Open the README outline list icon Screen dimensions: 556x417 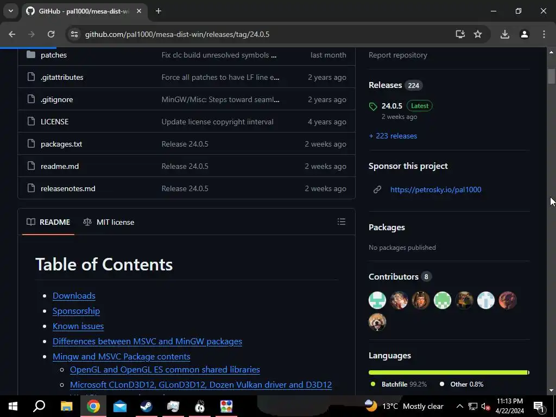coord(342,222)
